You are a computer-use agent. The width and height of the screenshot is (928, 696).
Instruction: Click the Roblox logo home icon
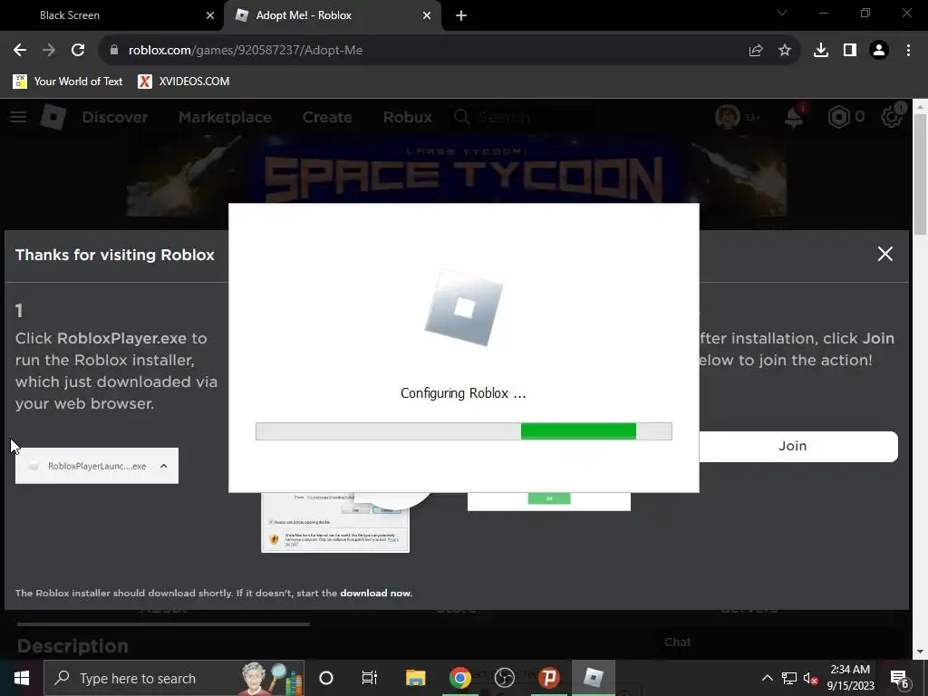point(53,117)
